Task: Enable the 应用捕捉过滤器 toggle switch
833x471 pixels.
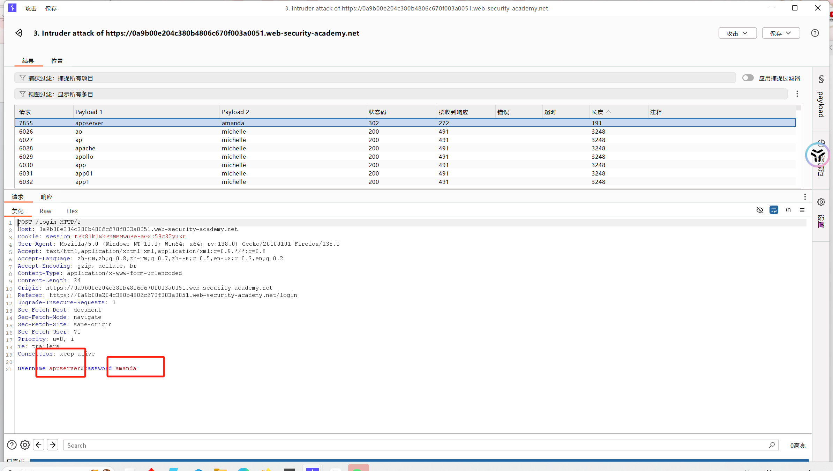Action: [x=748, y=78]
